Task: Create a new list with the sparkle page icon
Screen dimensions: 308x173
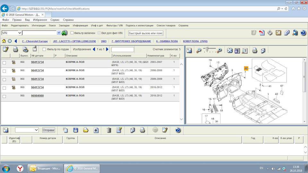Action: pyautogui.click(x=65, y=130)
